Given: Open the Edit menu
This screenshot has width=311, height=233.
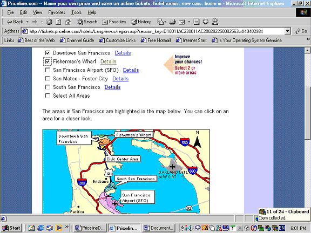Looking at the screenshot, I should 23,12.
